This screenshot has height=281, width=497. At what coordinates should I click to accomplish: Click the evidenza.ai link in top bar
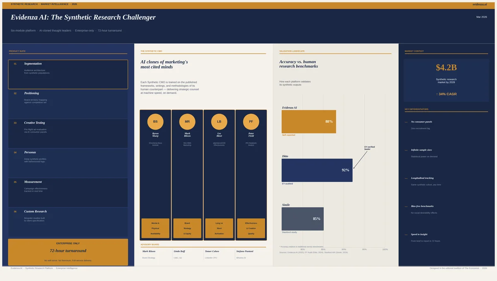pyautogui.click(x=480, y=4)
